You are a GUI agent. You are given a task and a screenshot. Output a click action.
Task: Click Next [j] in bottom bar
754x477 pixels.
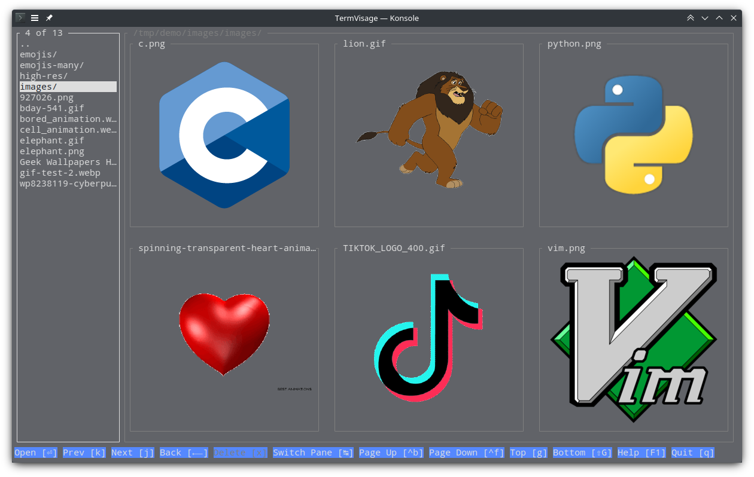[133, 452]
